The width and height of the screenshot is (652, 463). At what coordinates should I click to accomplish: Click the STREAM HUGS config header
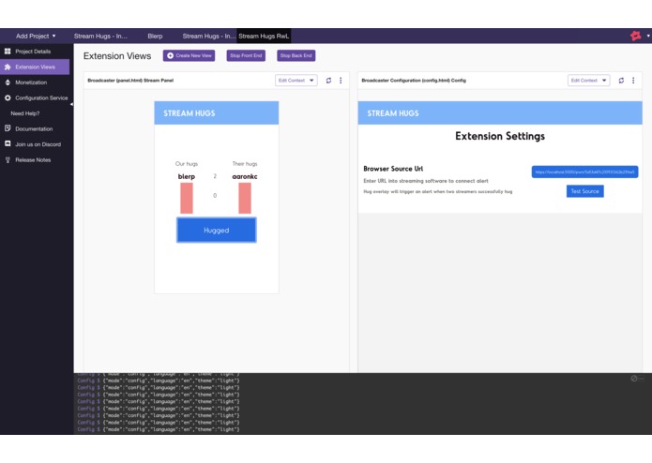(500, 113)
